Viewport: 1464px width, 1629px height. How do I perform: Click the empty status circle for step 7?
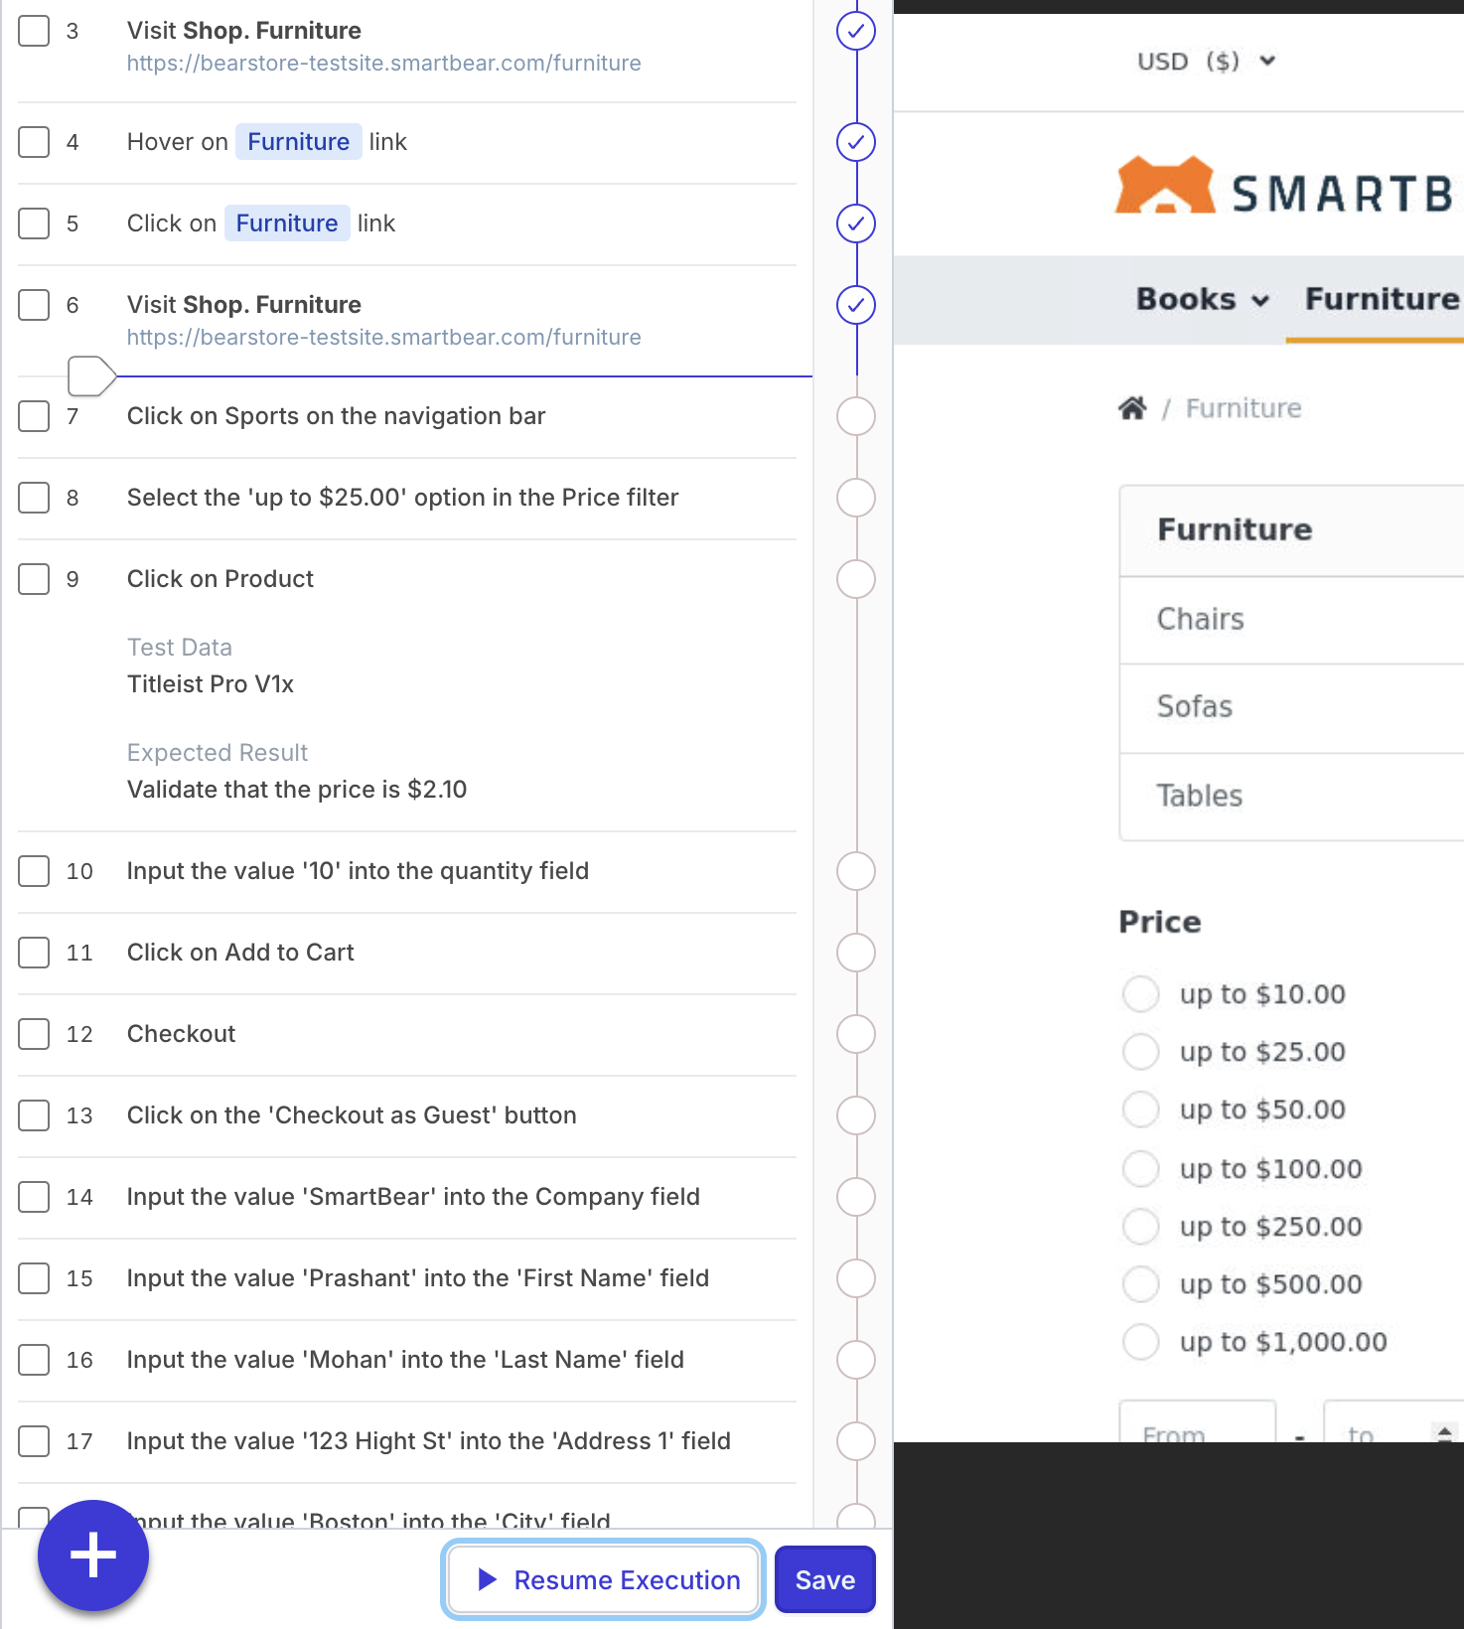click(855, 416)
